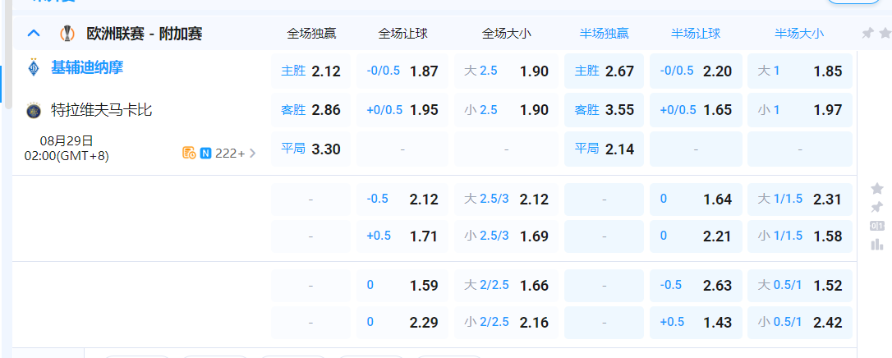This screenshot has height=358, width=892.
Task: Choose 大 2.5 at 1.90 odds
Action: [x=506, y=71]
